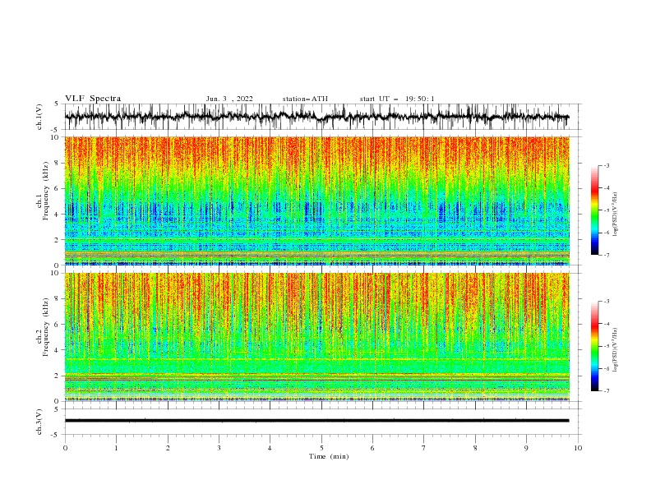The image size is (651, 503).
Task: Click the ch.2 spectrogram color scale bar
Action: click(595, 346)
